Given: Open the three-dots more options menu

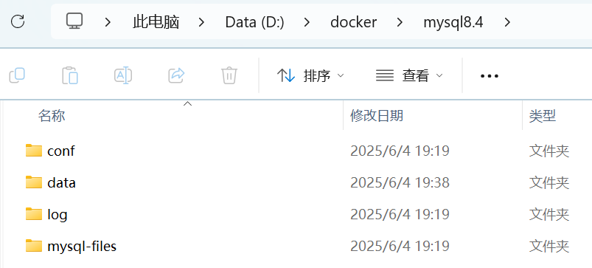Looking at the screenshot, I should 490,76.
